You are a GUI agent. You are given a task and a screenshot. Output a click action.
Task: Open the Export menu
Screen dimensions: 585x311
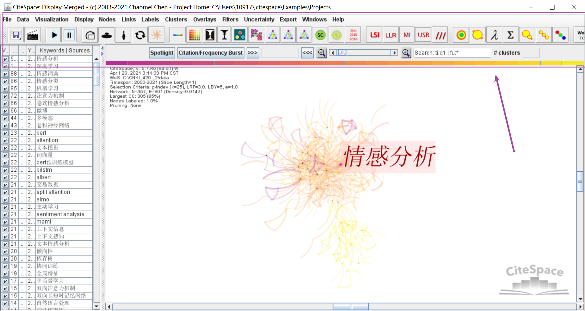point(288,19)
